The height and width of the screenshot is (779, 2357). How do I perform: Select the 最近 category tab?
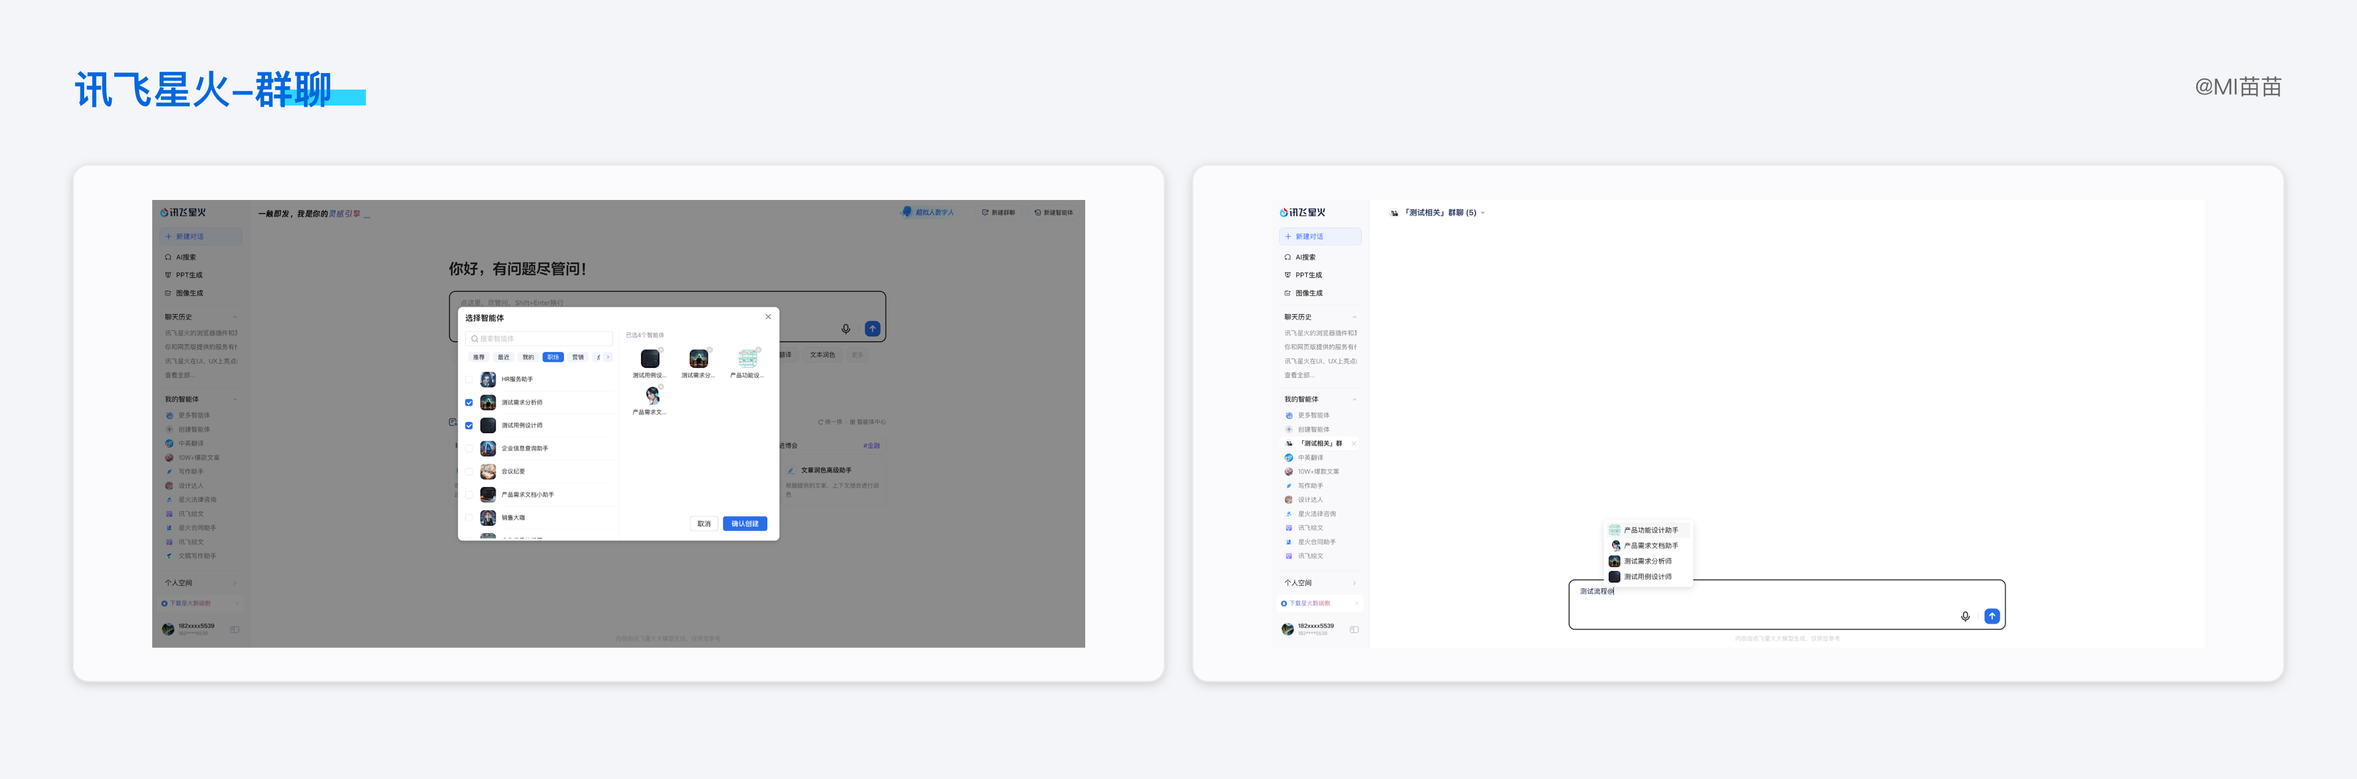click(503, 356)
